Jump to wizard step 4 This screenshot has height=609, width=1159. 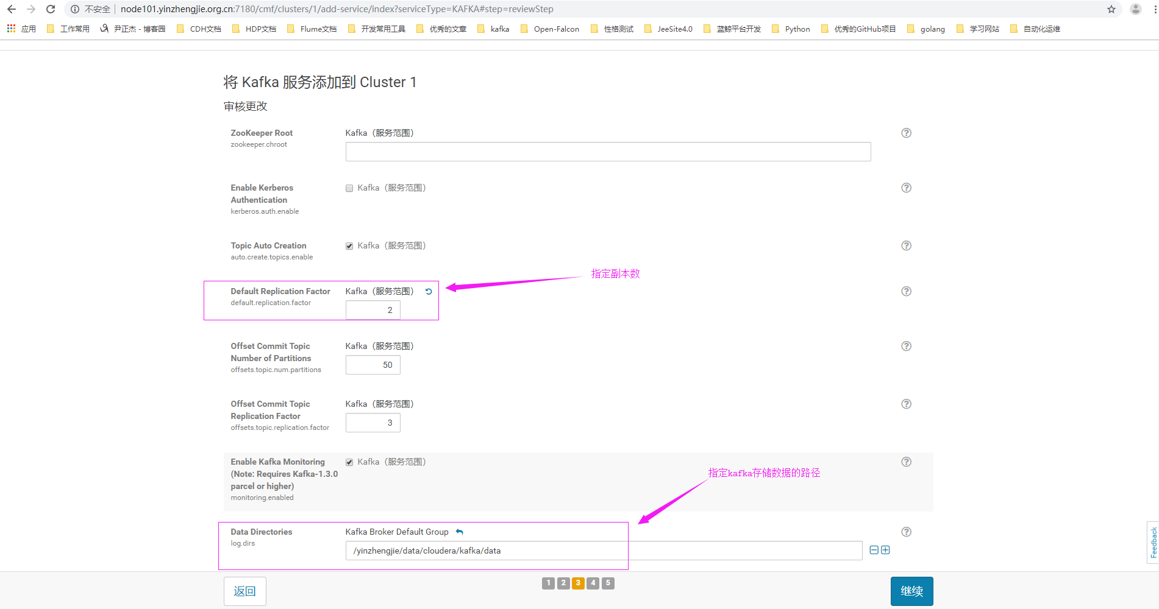click(593, 583)
